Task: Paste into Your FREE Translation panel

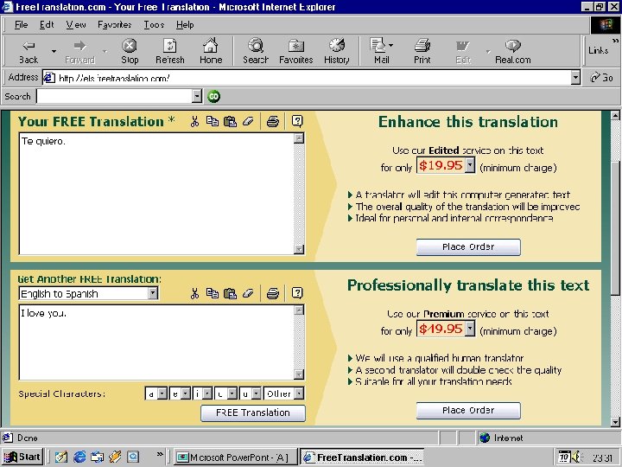Action: click(230, 122)
